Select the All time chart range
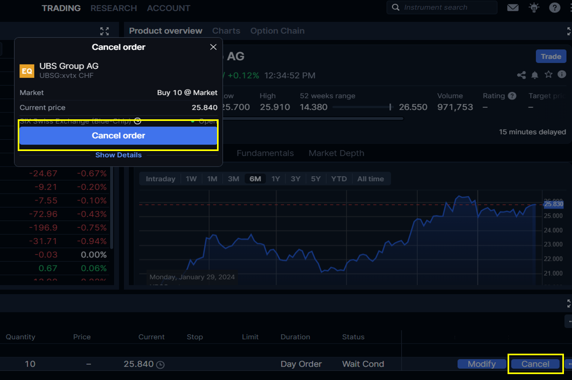The width and height of the screenshot is (572, 380). click(371, 179)
